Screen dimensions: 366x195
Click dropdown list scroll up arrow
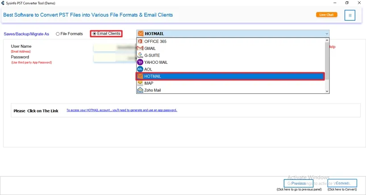(327, 40)
